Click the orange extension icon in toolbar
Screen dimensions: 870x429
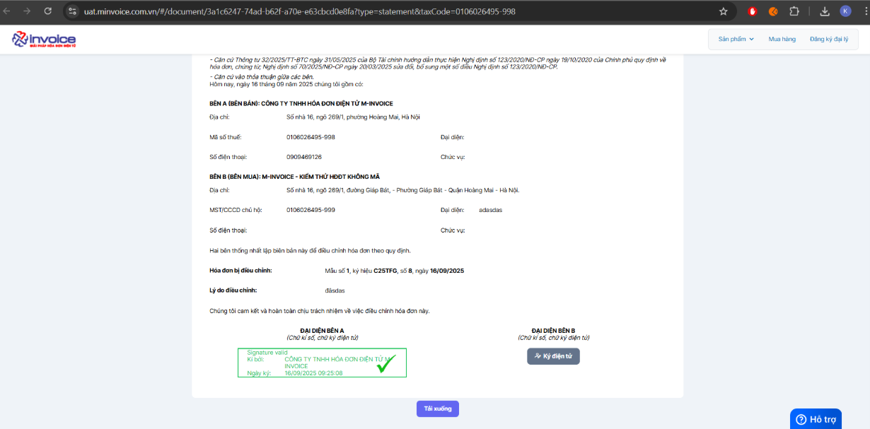773,11
